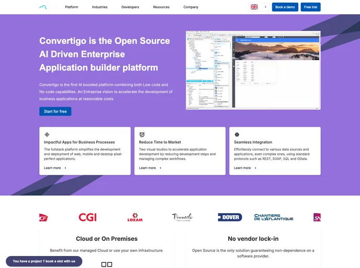Click the alarm clock icon on Reduce Time card
Viewport: 360px width, 268px height.
[142, 135]
